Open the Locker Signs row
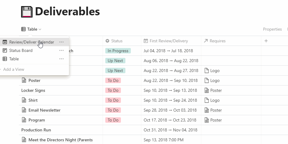 33,90
